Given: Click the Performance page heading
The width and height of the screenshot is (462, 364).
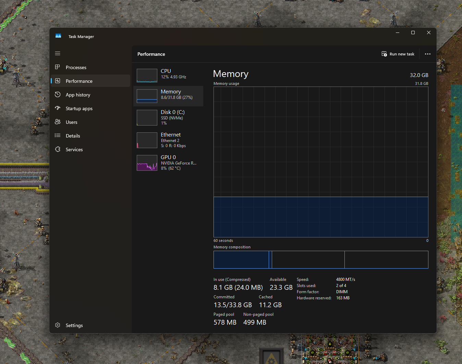Looking at the screenshot, I should (151, 54).
